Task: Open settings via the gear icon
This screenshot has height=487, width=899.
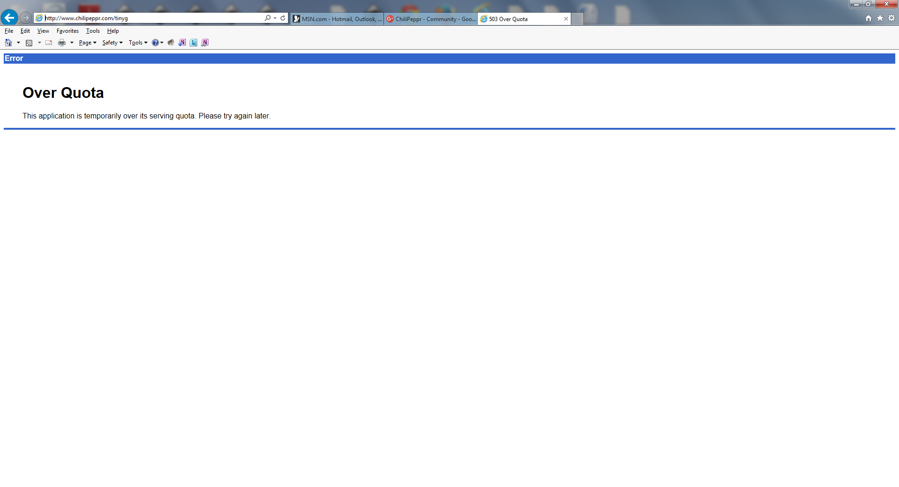Action: (892, 18)
